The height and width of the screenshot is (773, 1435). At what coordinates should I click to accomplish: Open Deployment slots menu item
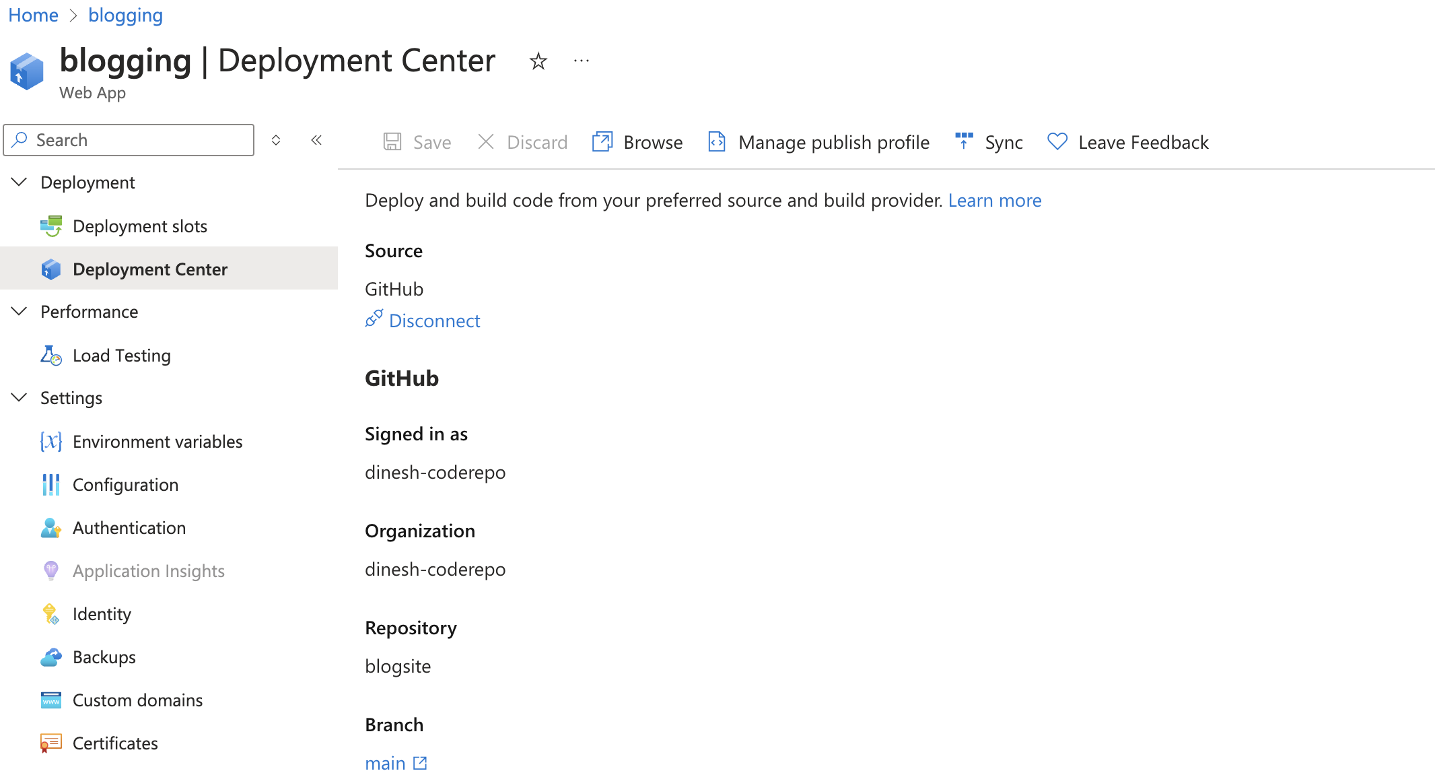coord(169,226)
